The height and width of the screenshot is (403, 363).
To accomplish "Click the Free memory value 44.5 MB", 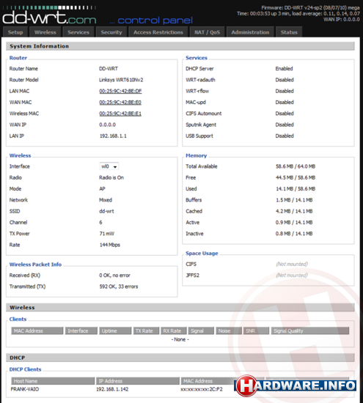I will [296, 177].
